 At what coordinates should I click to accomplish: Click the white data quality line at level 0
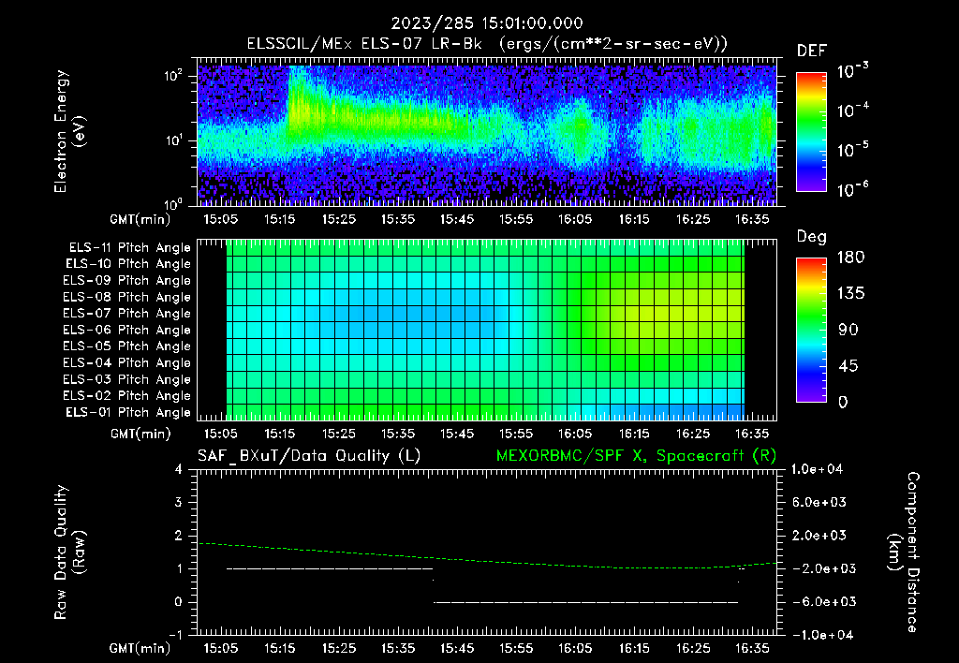coord(586,602)
